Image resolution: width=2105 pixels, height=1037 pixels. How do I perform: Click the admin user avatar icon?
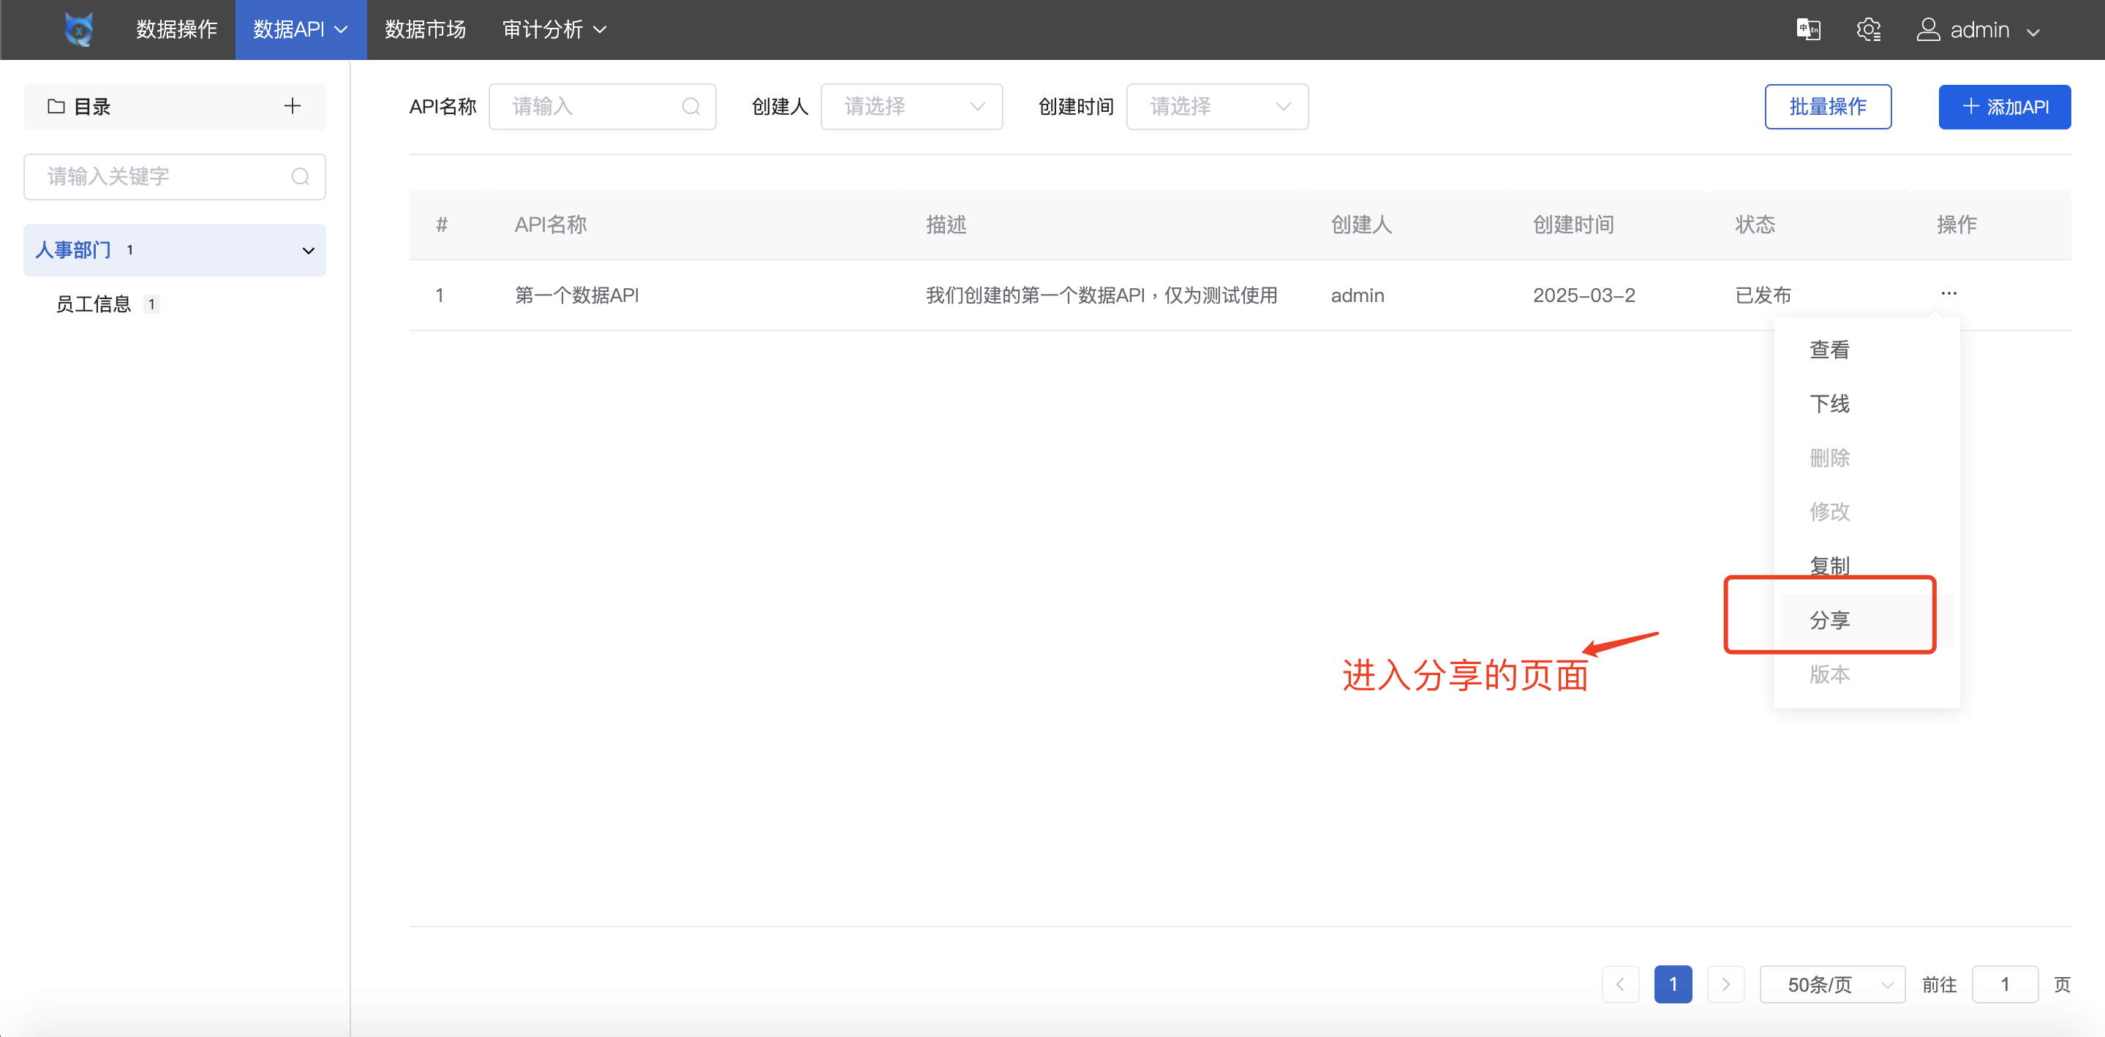(x=1929, y=29)
